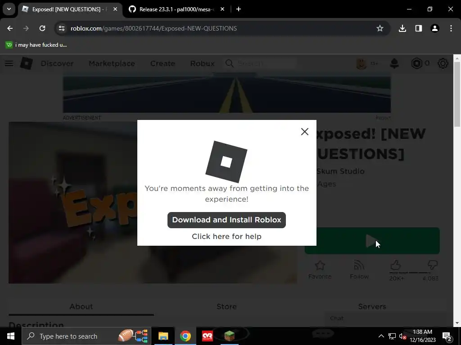Screen dimensions: 461x345
Task: Click the Roblox home logo
Action: pos(26,63)
